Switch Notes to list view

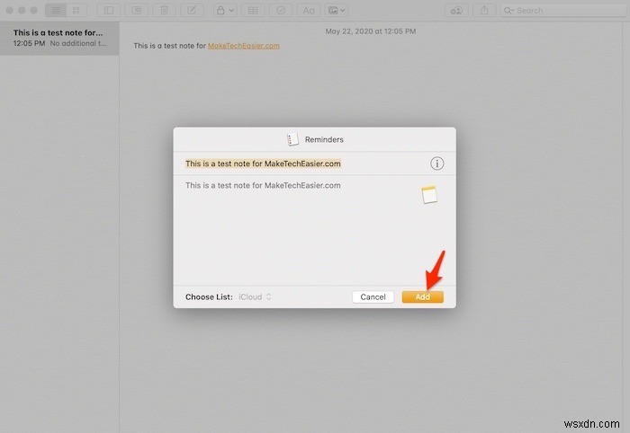pyautogui.click(x=56, y=11)
